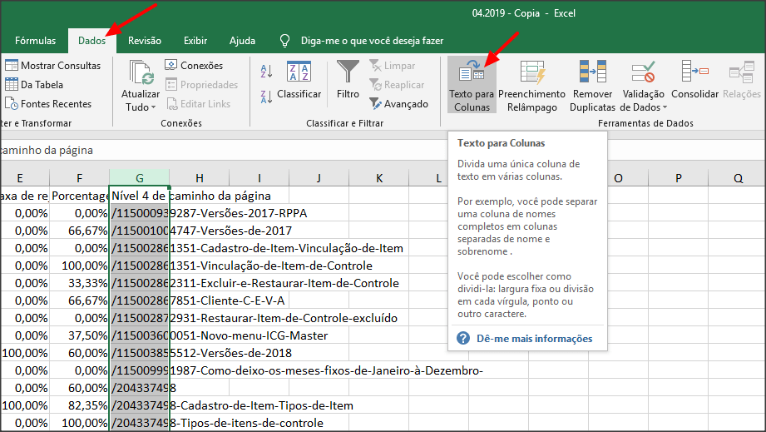Click Atualizar Tudo refresh icon
766x432 pixels.
(141, 72)
